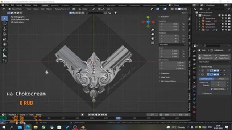232x130 pixels.
Task: Open the Render properties tab icon
Action: point(194,56)
